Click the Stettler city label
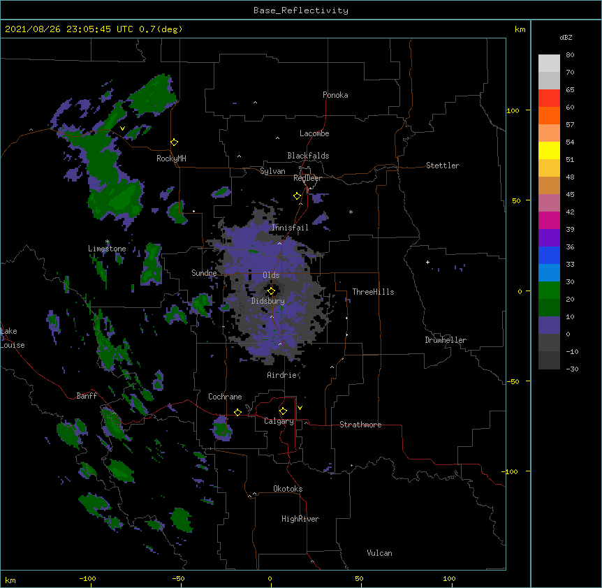Screen dimensions: 602x588 pos(443,166)
